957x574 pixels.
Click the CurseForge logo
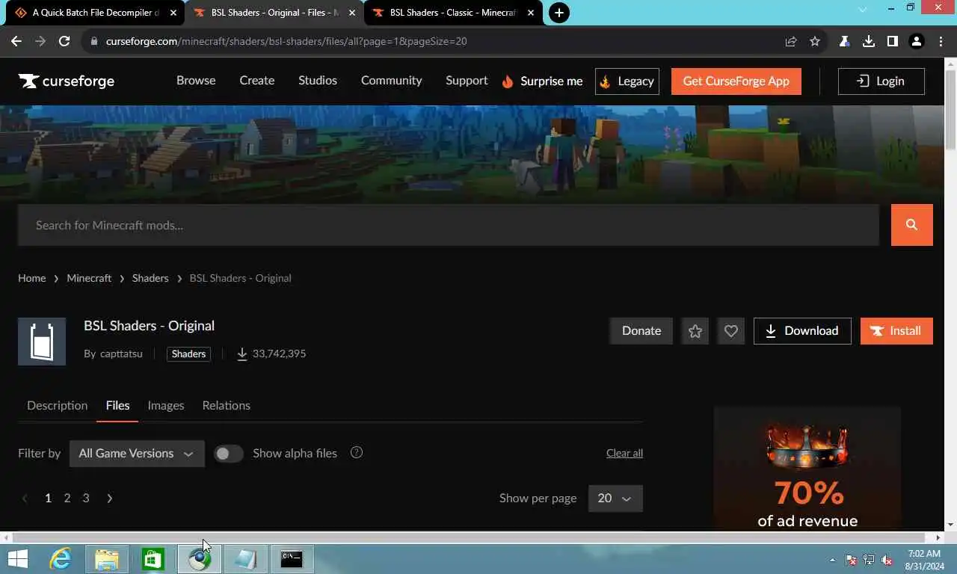tap(67, 81)
